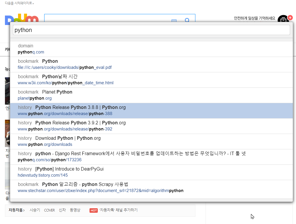Open the 신차 link
This screenshot has width=296, height=224.
pos(62,210)
